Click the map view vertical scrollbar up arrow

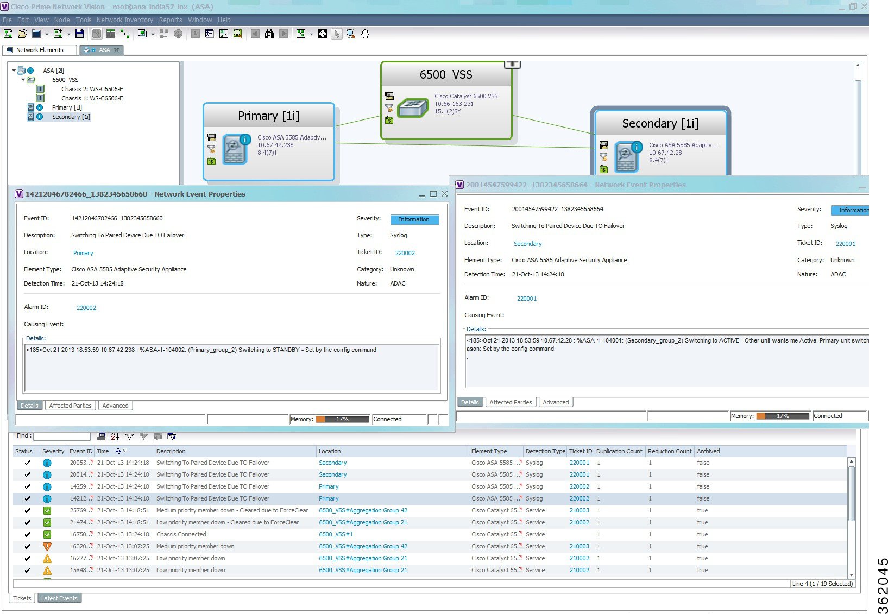(x=858, y=65)
